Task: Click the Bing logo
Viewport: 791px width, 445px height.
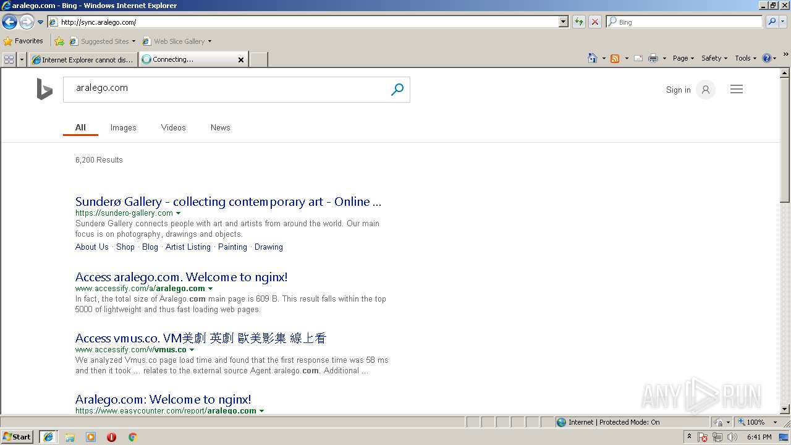Action: coord(44,89)
